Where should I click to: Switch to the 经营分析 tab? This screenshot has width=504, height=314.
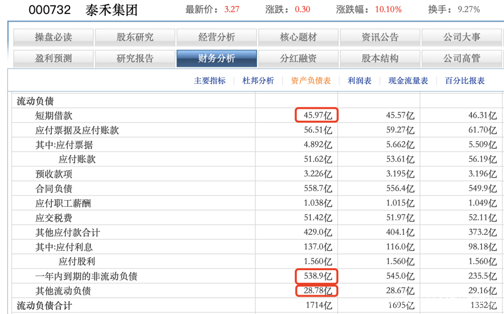pos(217,37)
